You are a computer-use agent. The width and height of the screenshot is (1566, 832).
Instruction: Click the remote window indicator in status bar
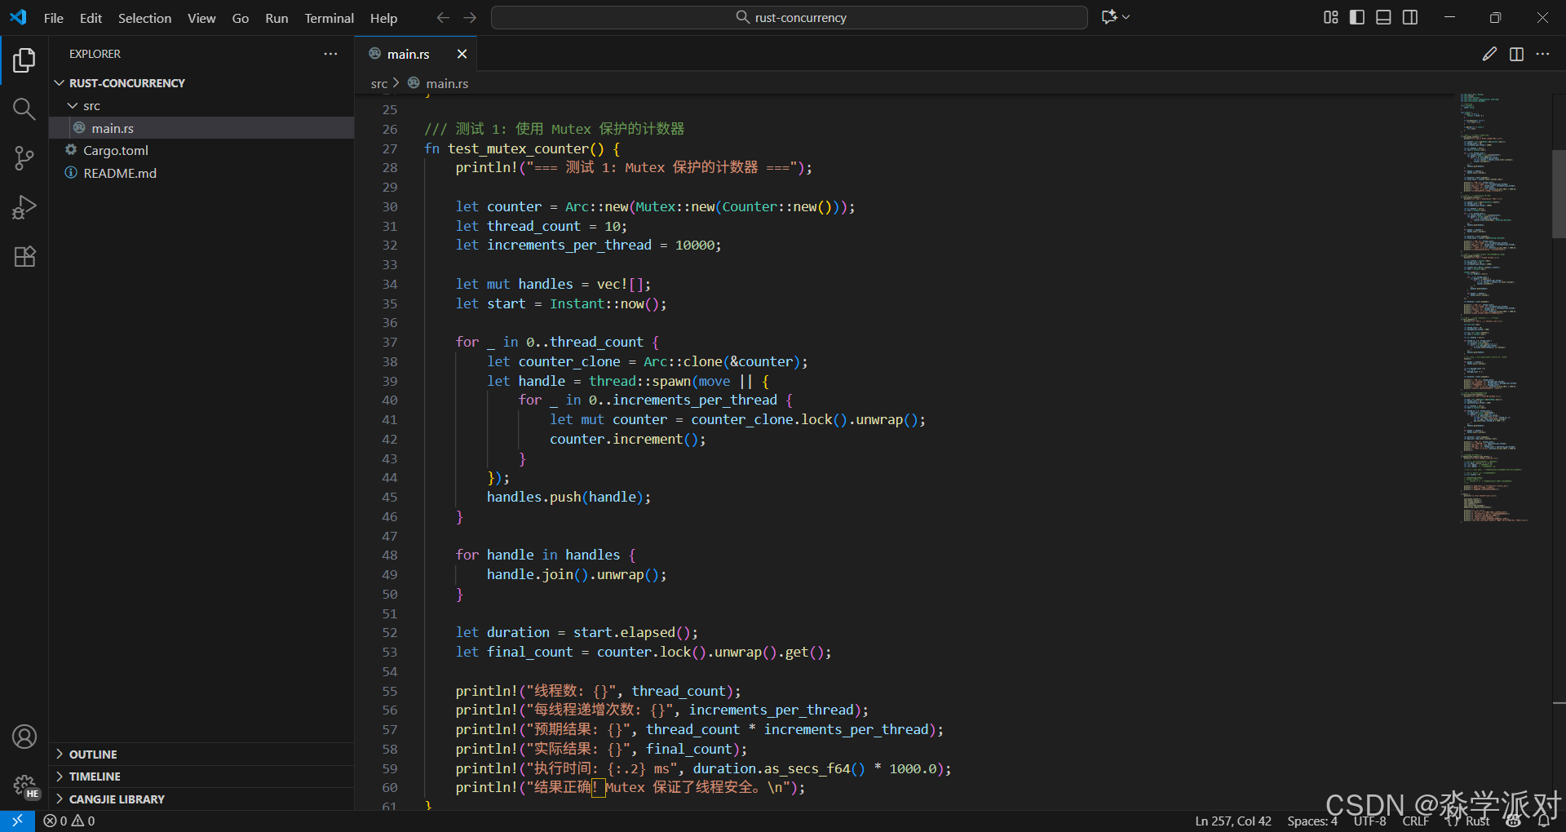pyautogui.click(x=17, y=821)
